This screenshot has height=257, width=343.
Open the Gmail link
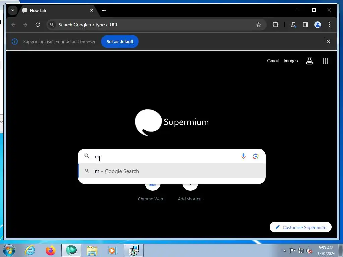tap(273, 61)
